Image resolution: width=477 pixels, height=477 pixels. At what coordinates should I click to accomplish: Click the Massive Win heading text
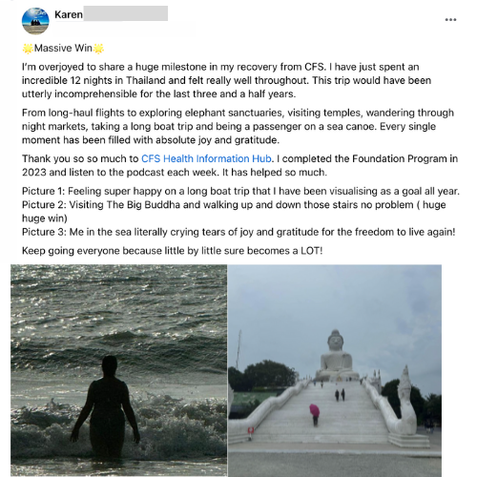pos(63,48)
